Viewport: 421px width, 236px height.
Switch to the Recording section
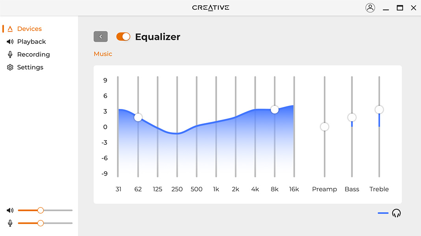coord(33,54)
